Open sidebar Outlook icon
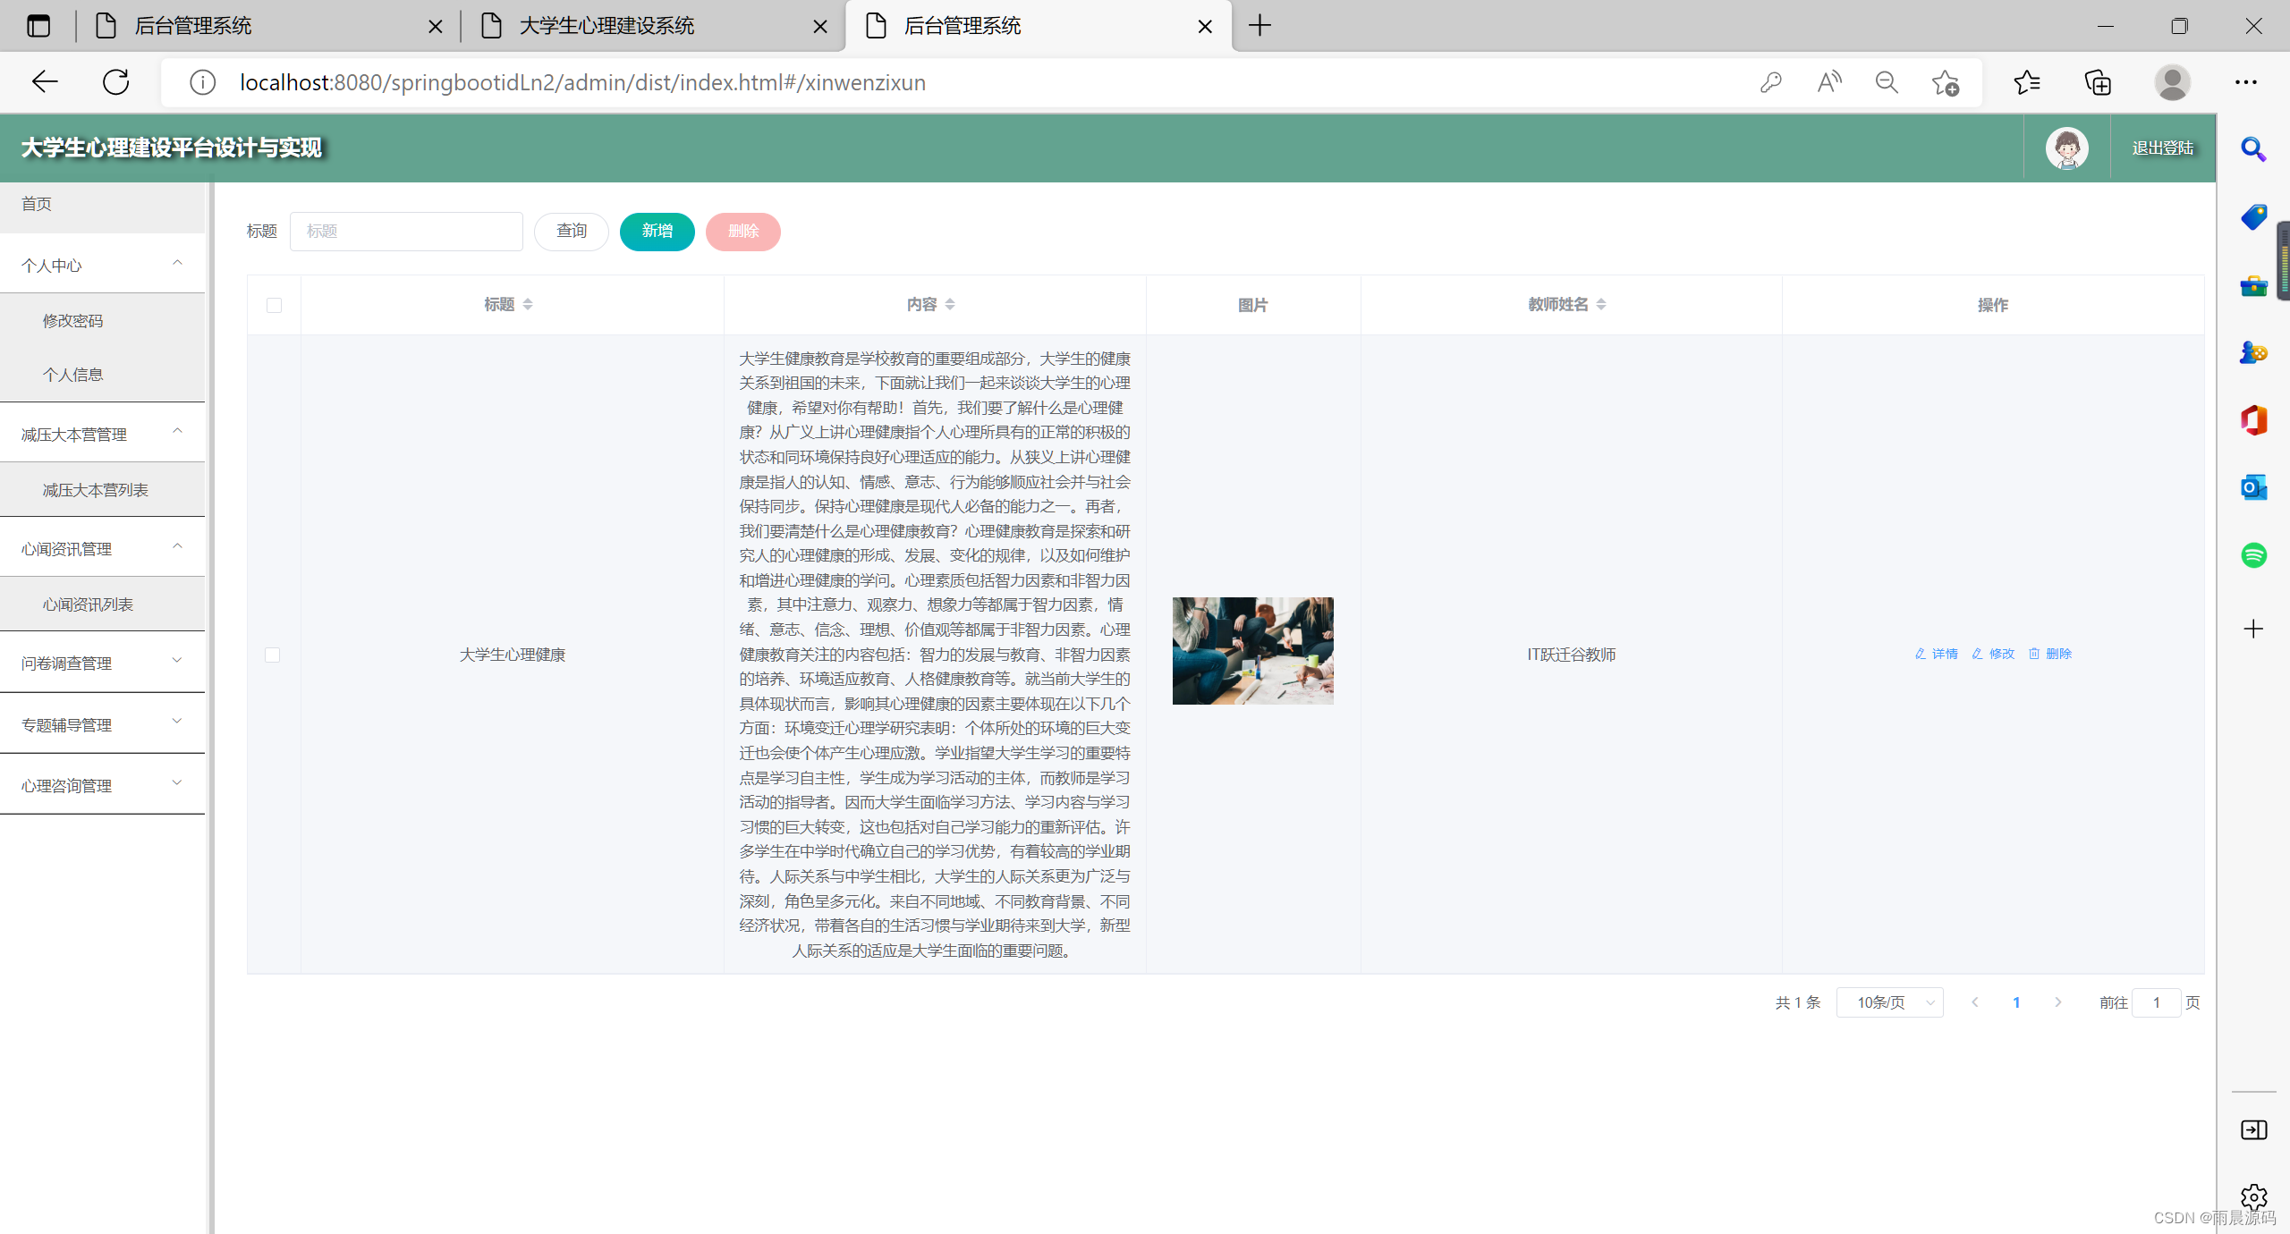 pyautogui.click(x=2253, y=487)
